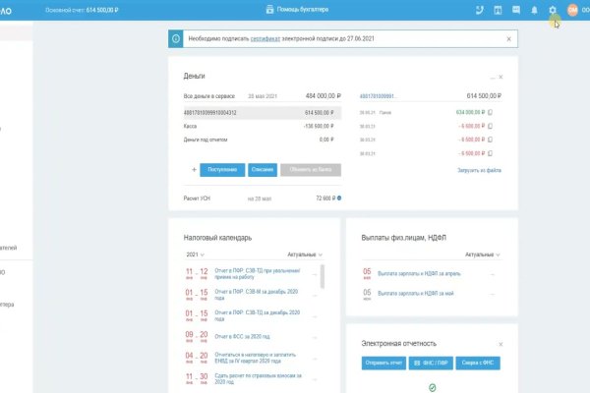Click copy icon next to 634 000,00 payment
Viewport: 590px width, 393px height.
click(490, 112)
